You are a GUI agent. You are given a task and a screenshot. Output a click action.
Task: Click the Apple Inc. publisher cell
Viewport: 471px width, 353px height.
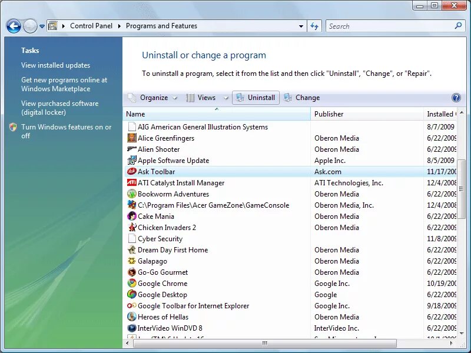click(330, 161)
